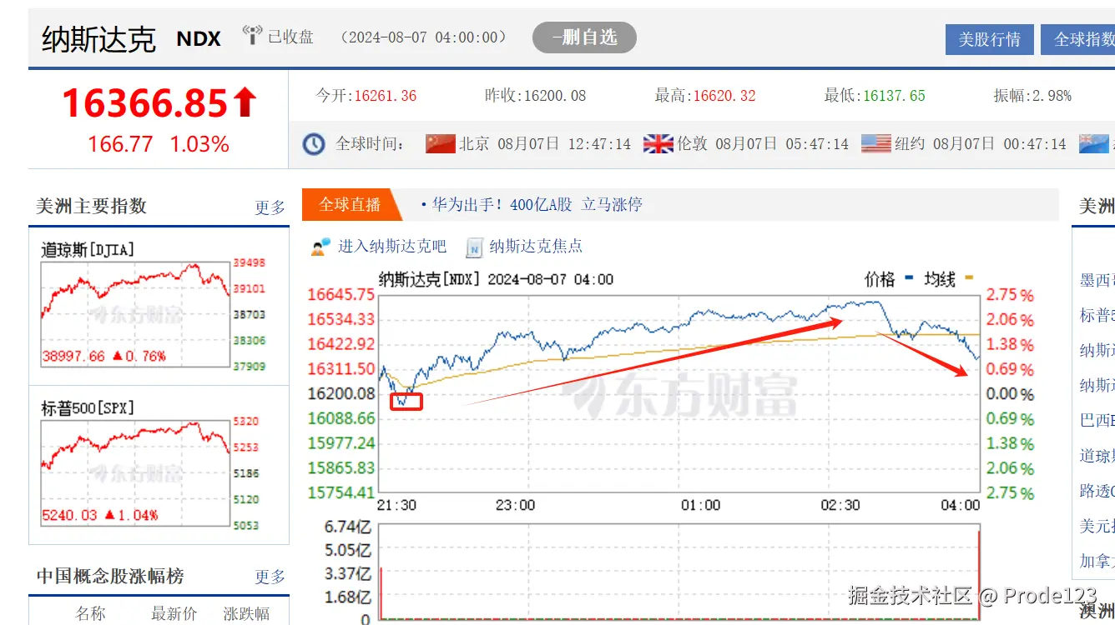1115x625 pixels.
Task: Click the signal tower icon near 已收盘
Action: [x=252, y=36]
